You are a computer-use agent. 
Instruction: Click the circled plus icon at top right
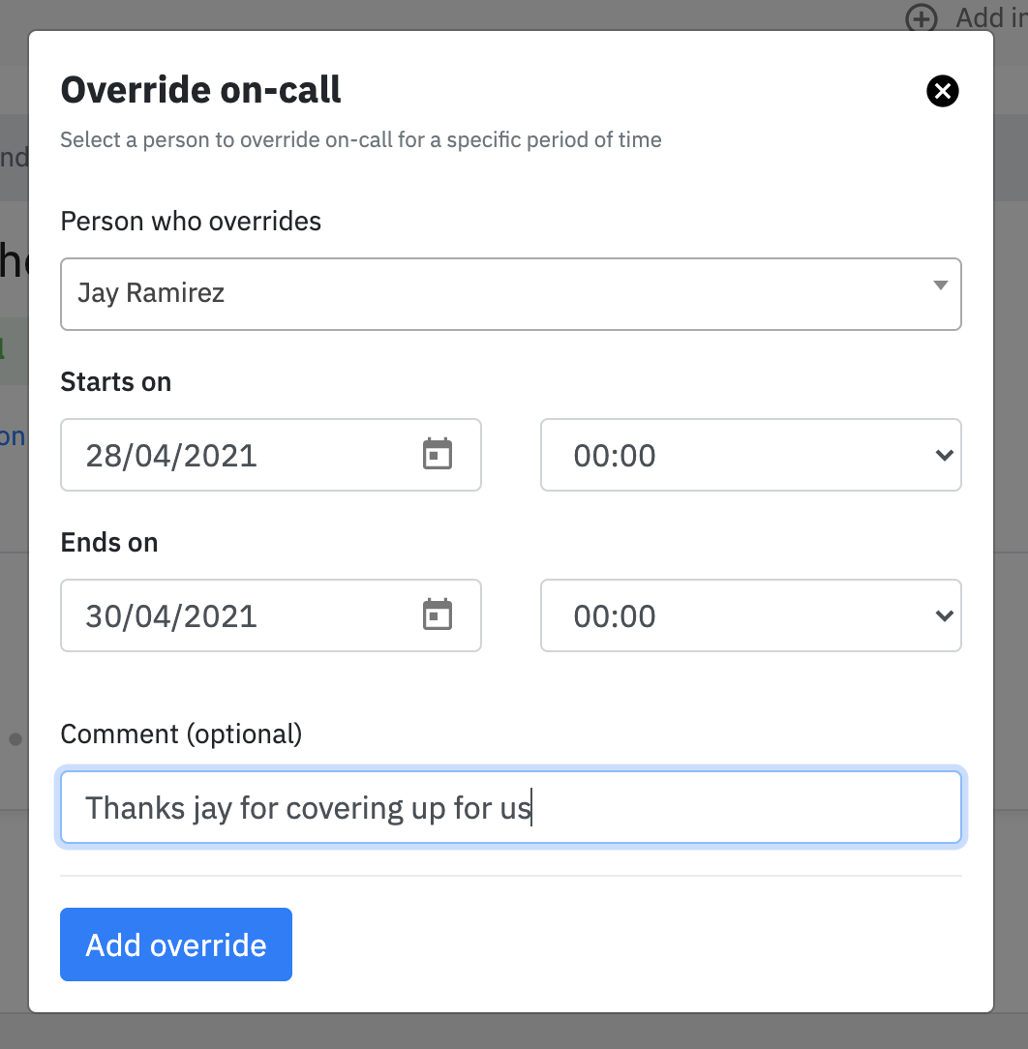point(922,18)
